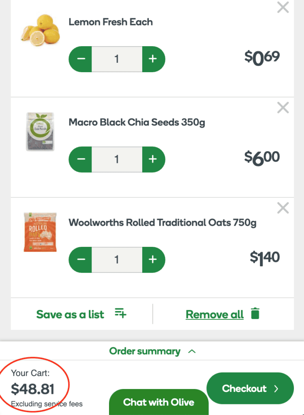Screen dimensions: 304x415
Task: Click Save as a list
Action: 70,314
